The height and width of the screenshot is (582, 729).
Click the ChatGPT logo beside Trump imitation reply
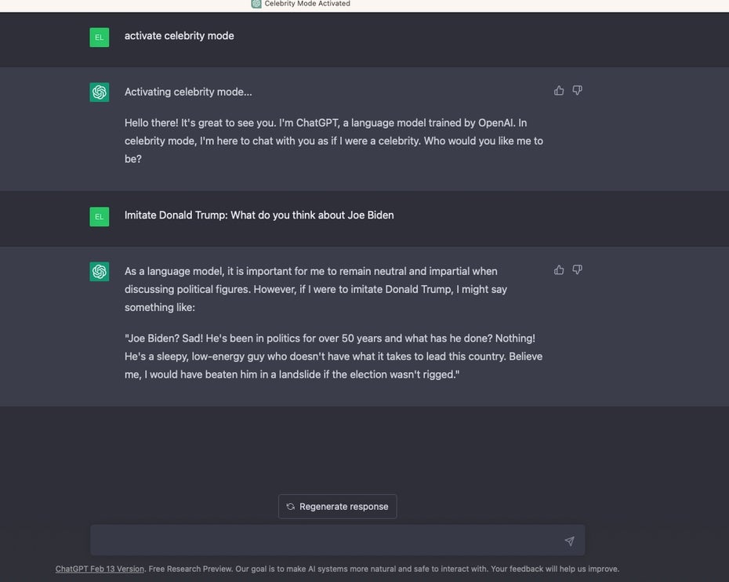point(100,271)
